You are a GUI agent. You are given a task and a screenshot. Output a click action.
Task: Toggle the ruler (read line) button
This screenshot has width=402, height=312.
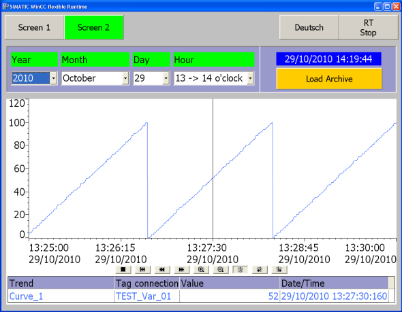click(x=241, y=269)
